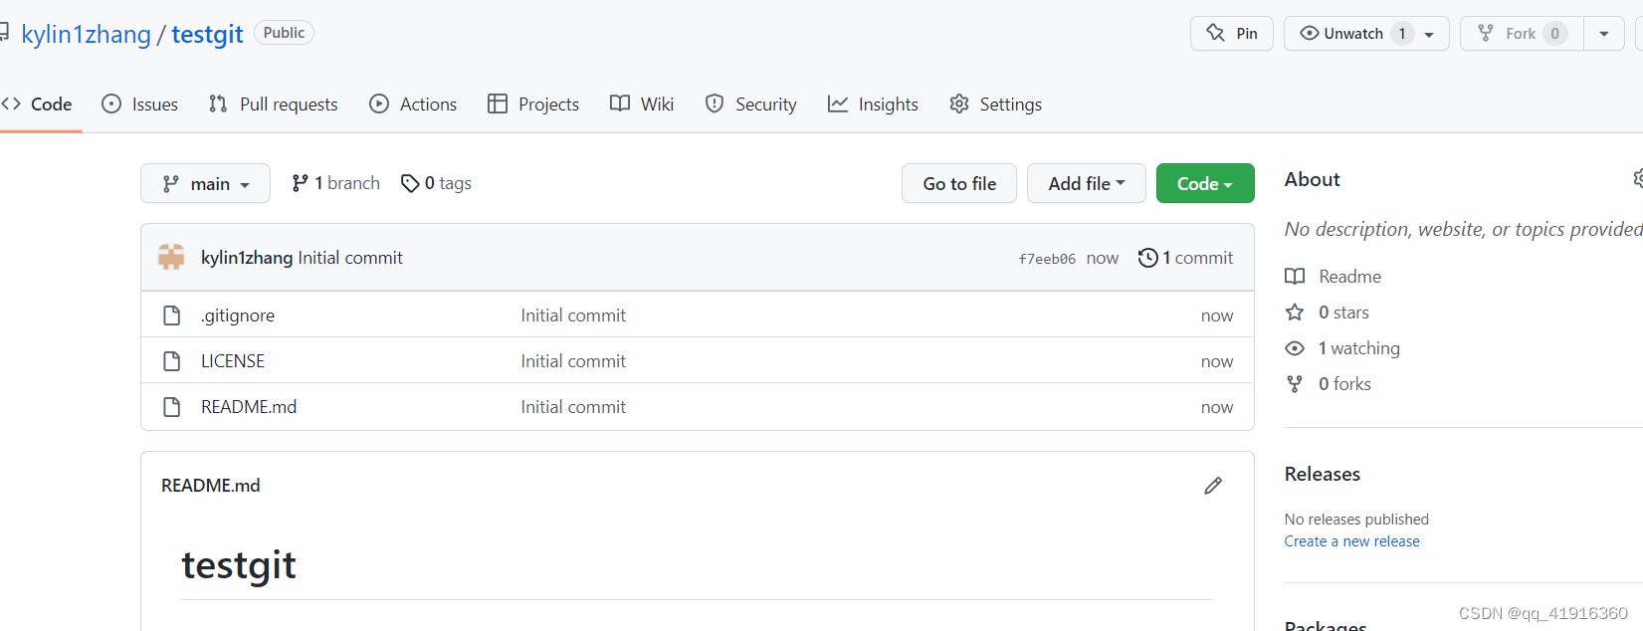
Task: Click the LICENSE file icon
Action: pyautogui.click(x=172, y=361)
